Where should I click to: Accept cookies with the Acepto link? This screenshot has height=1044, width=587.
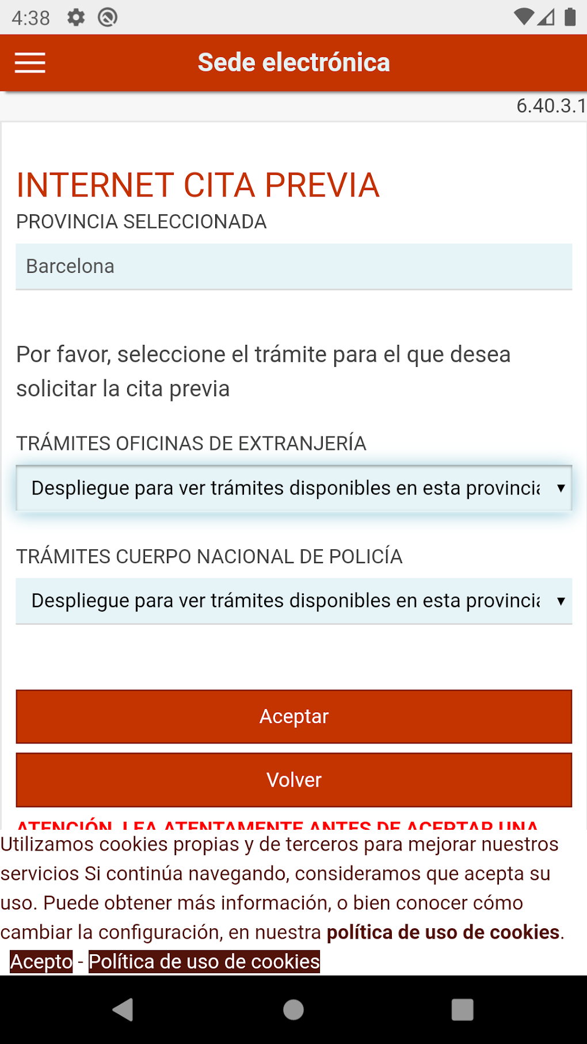pos(41,962)
